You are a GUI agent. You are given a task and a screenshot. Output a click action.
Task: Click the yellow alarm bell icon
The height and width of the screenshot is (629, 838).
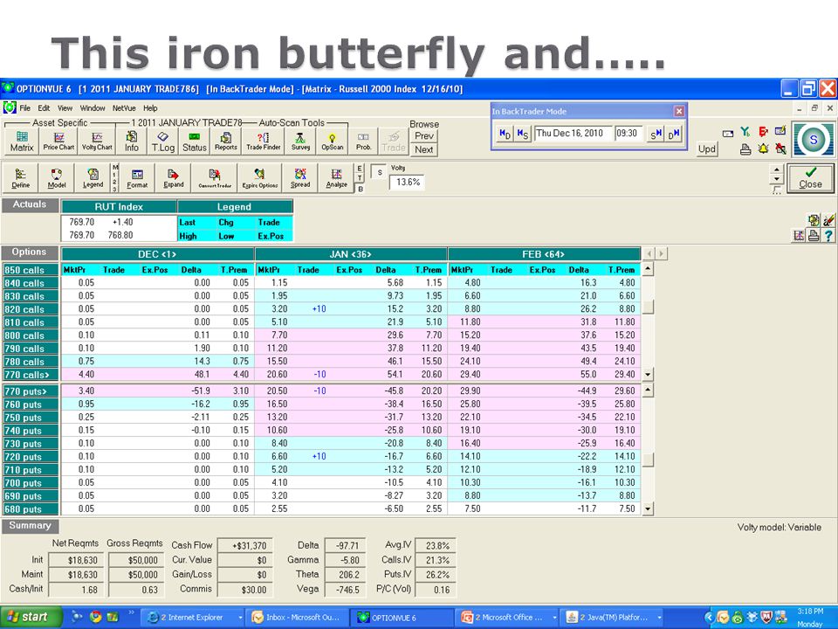click(763, 149)
